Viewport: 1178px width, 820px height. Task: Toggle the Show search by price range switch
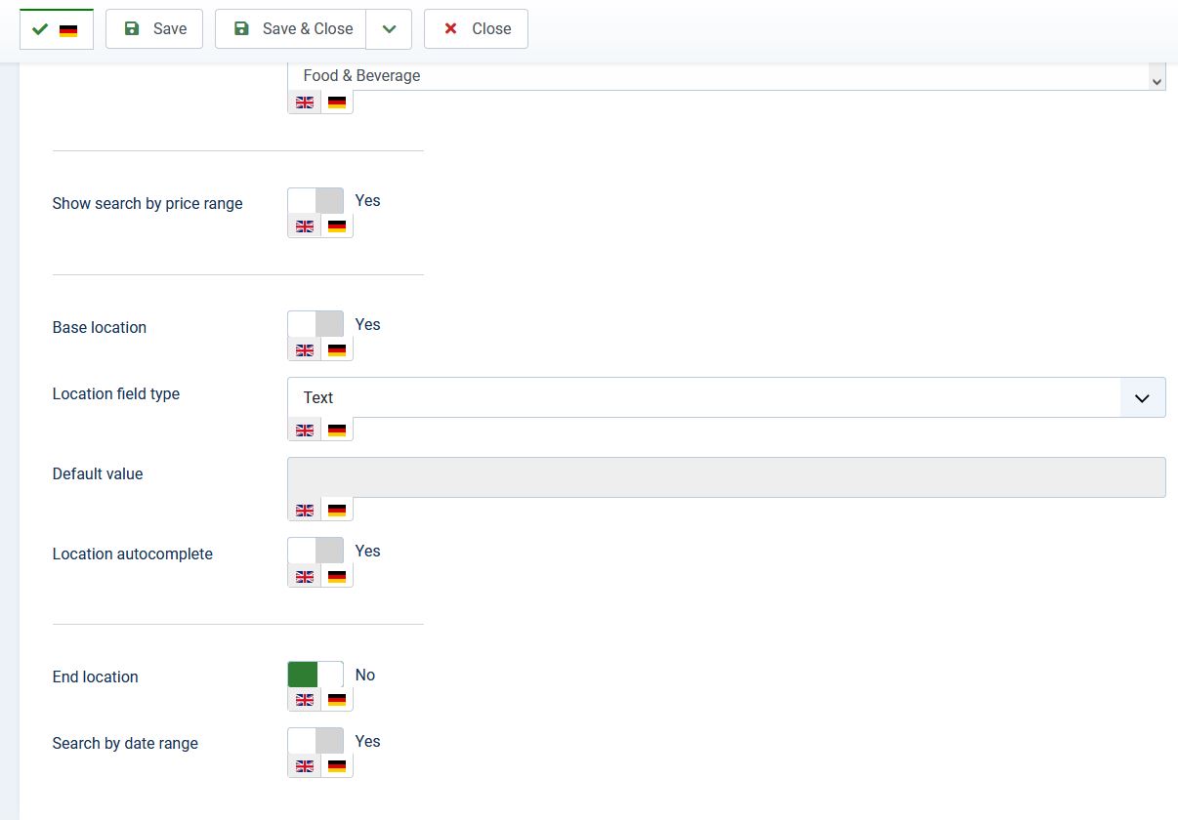[x=316, y=201]
